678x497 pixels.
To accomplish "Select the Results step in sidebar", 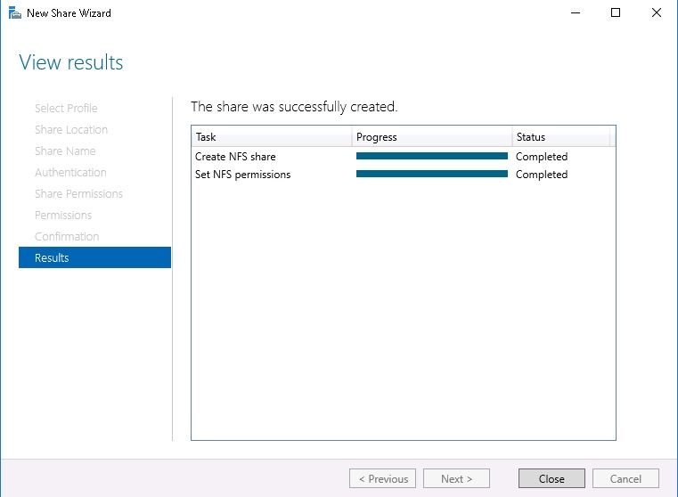I will 94,257.
